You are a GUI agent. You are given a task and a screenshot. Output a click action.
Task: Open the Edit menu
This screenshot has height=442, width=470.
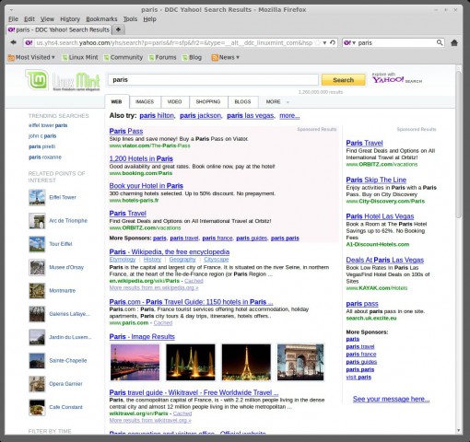click(x=29, y=19)
